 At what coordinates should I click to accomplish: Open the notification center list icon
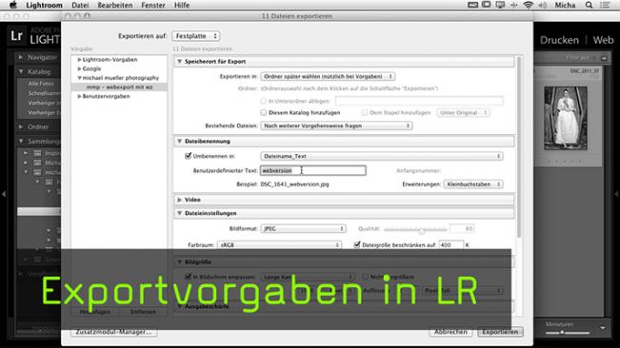click(605, 5)
